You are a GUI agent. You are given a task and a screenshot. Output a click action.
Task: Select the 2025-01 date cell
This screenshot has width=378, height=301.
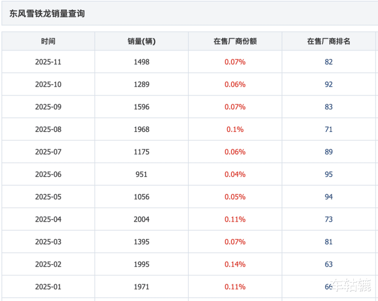click(48, 286)
